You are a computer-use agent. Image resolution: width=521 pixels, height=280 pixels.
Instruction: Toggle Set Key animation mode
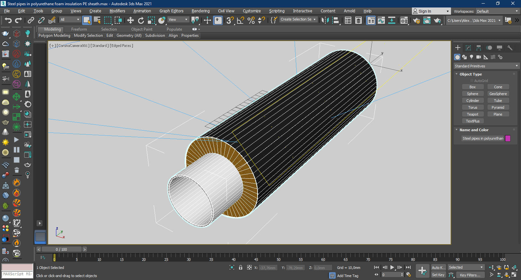click(x=438, y=275)
